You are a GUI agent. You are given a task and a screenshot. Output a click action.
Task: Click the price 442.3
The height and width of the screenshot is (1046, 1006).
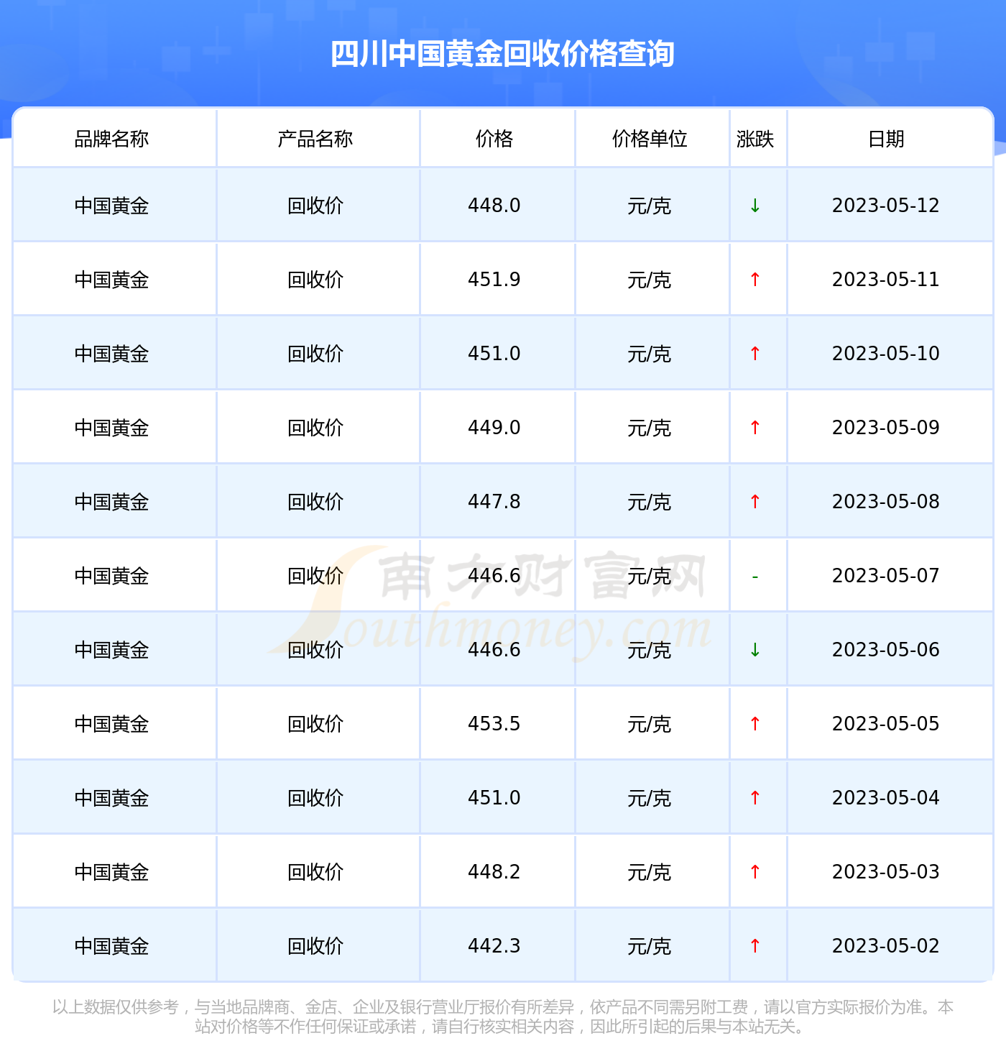click(x=494, y=946)
